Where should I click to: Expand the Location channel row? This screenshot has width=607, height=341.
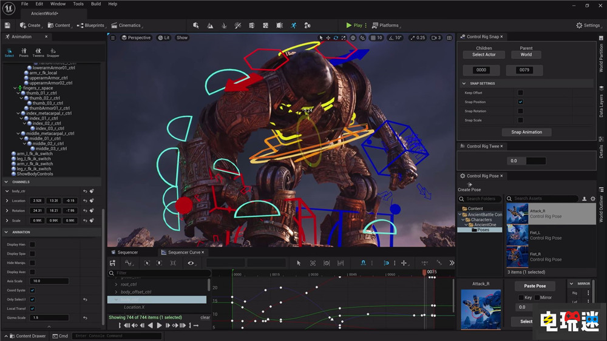[7, 200]
